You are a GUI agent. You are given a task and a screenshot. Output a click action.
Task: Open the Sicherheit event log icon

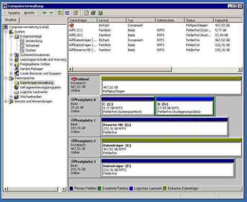point(22,46)
